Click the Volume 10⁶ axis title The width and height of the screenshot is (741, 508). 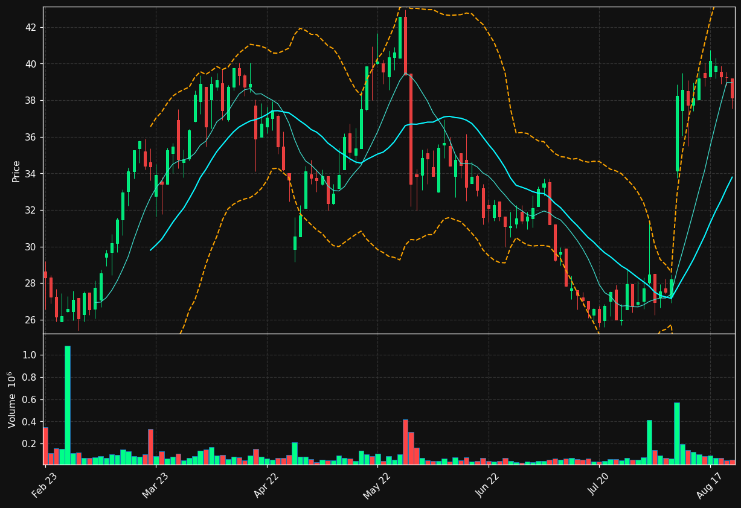[x=13, y=399]
